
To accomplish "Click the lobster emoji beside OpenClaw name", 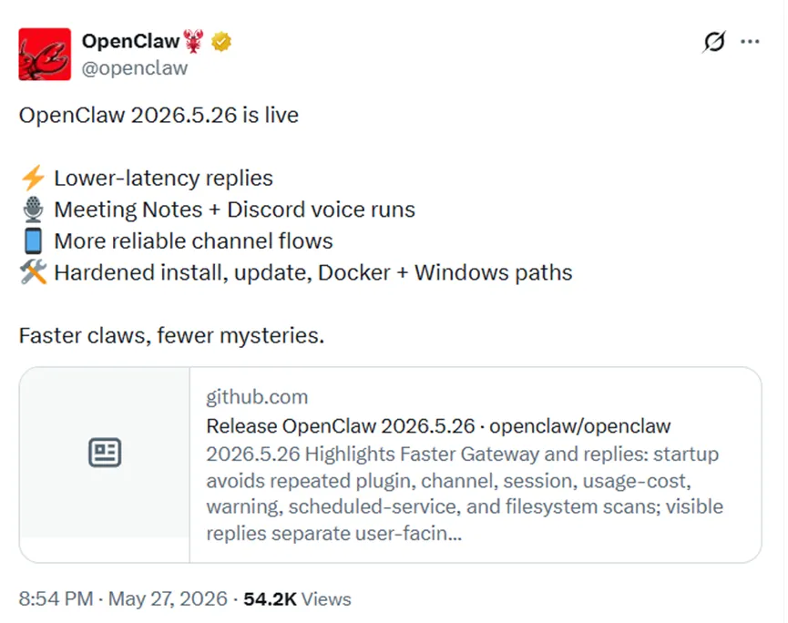I will click(193, 41).
